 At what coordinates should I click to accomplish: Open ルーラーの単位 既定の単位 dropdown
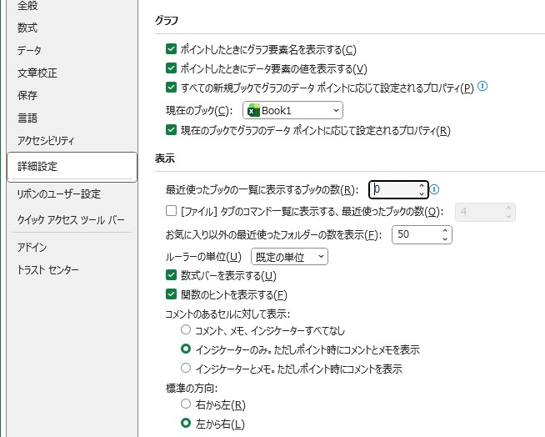coord(289,257)
